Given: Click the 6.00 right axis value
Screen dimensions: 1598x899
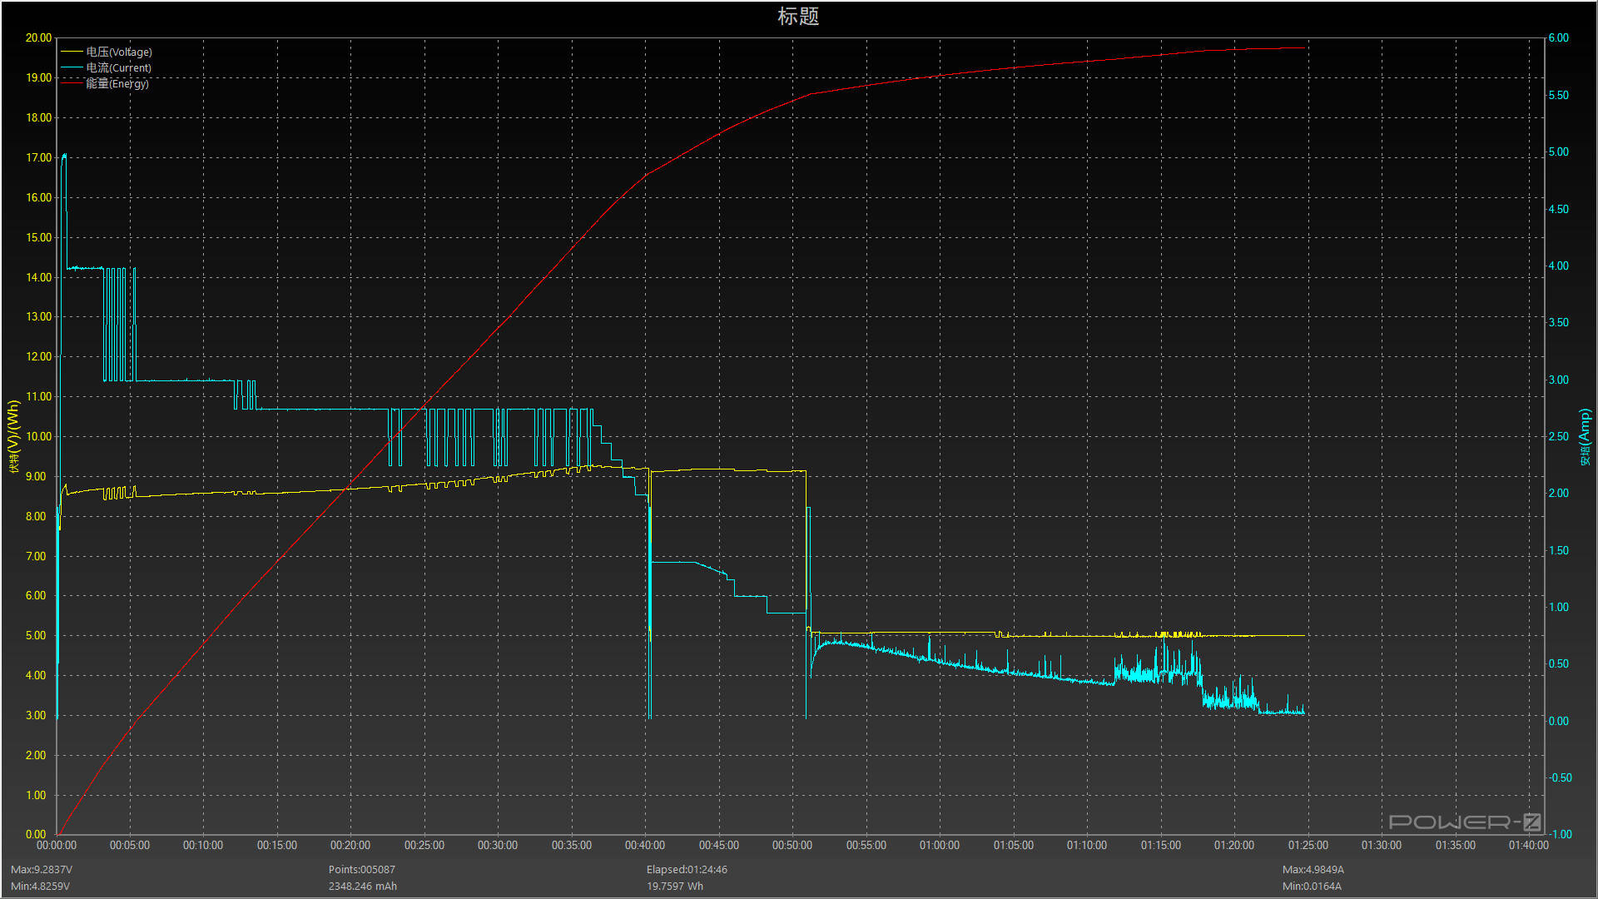Looking at the screenshot, I should 1558,37.
